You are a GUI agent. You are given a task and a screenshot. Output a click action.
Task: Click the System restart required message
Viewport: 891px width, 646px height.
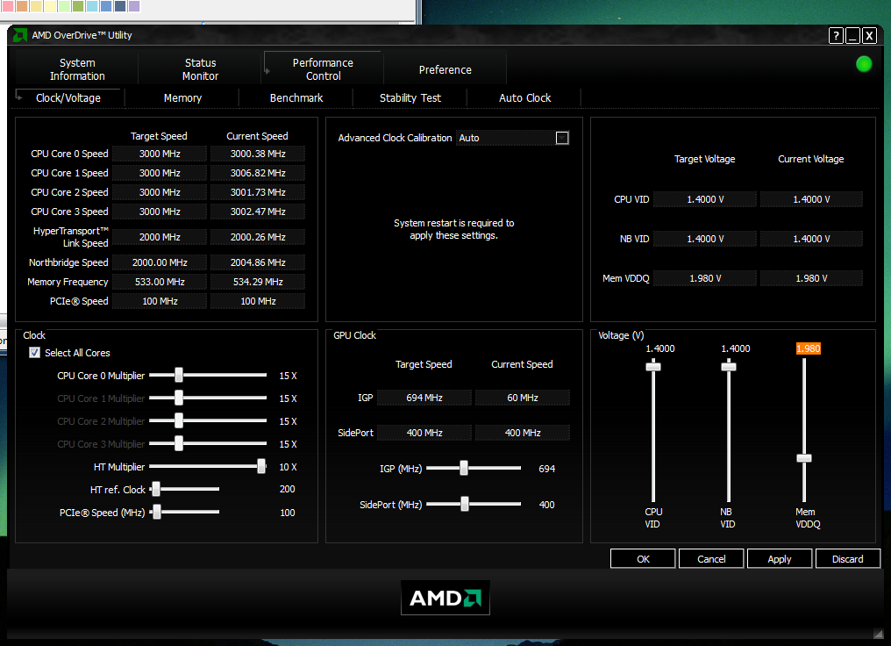(x=453, y=229)
